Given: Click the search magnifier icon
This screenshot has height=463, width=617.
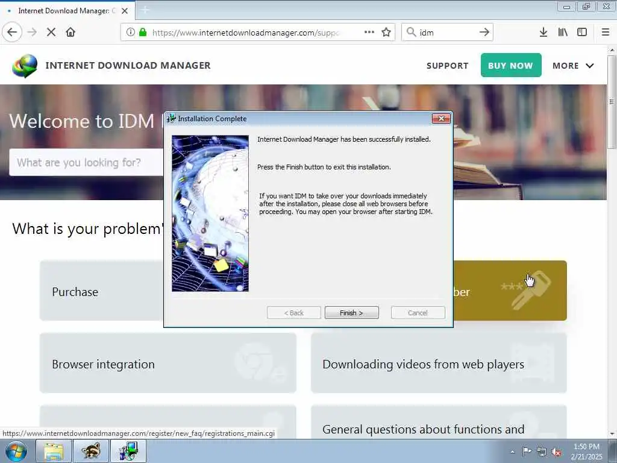Looking at the screenshot, I should (x=411, y=33).
